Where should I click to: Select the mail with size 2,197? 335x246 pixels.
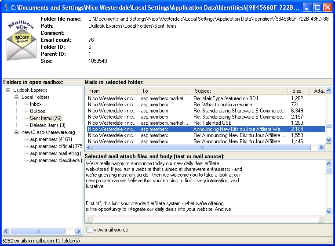coord(206,117)
